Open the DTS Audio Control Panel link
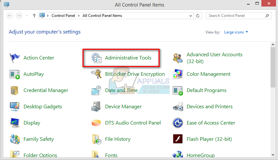Viewport: 278px width, 160px height. [x=133, y=123]
